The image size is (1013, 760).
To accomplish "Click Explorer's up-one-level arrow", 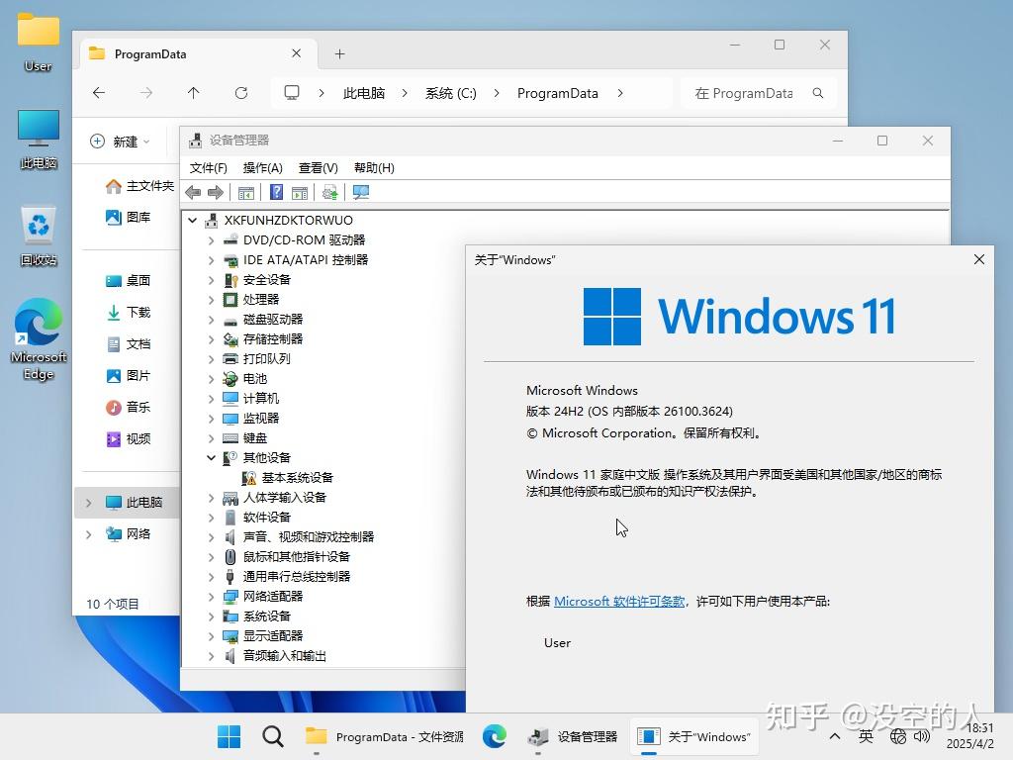I will point(193,93).
